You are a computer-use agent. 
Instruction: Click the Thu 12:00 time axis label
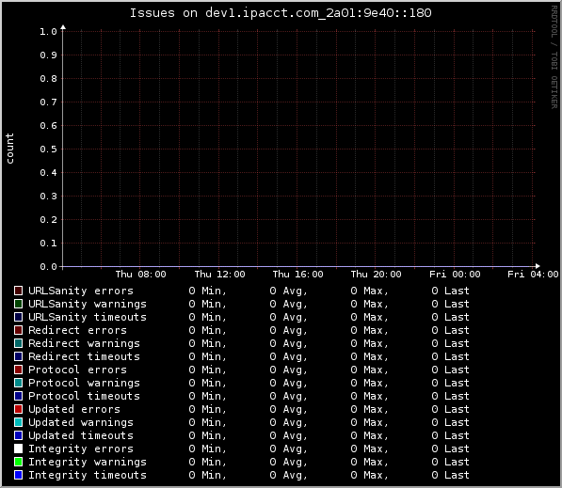pyautogui.click(x=219, y=275)
